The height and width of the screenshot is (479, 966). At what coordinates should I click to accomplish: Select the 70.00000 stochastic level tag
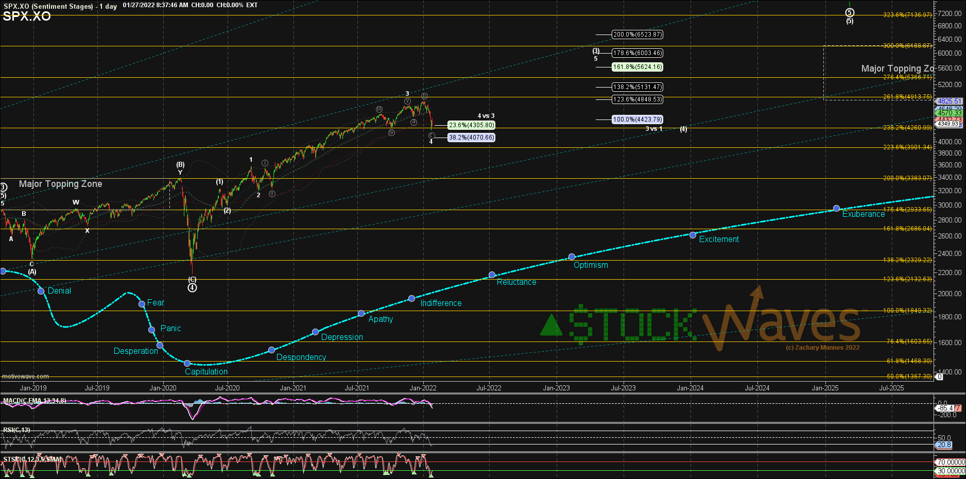(x=950, y=462)
